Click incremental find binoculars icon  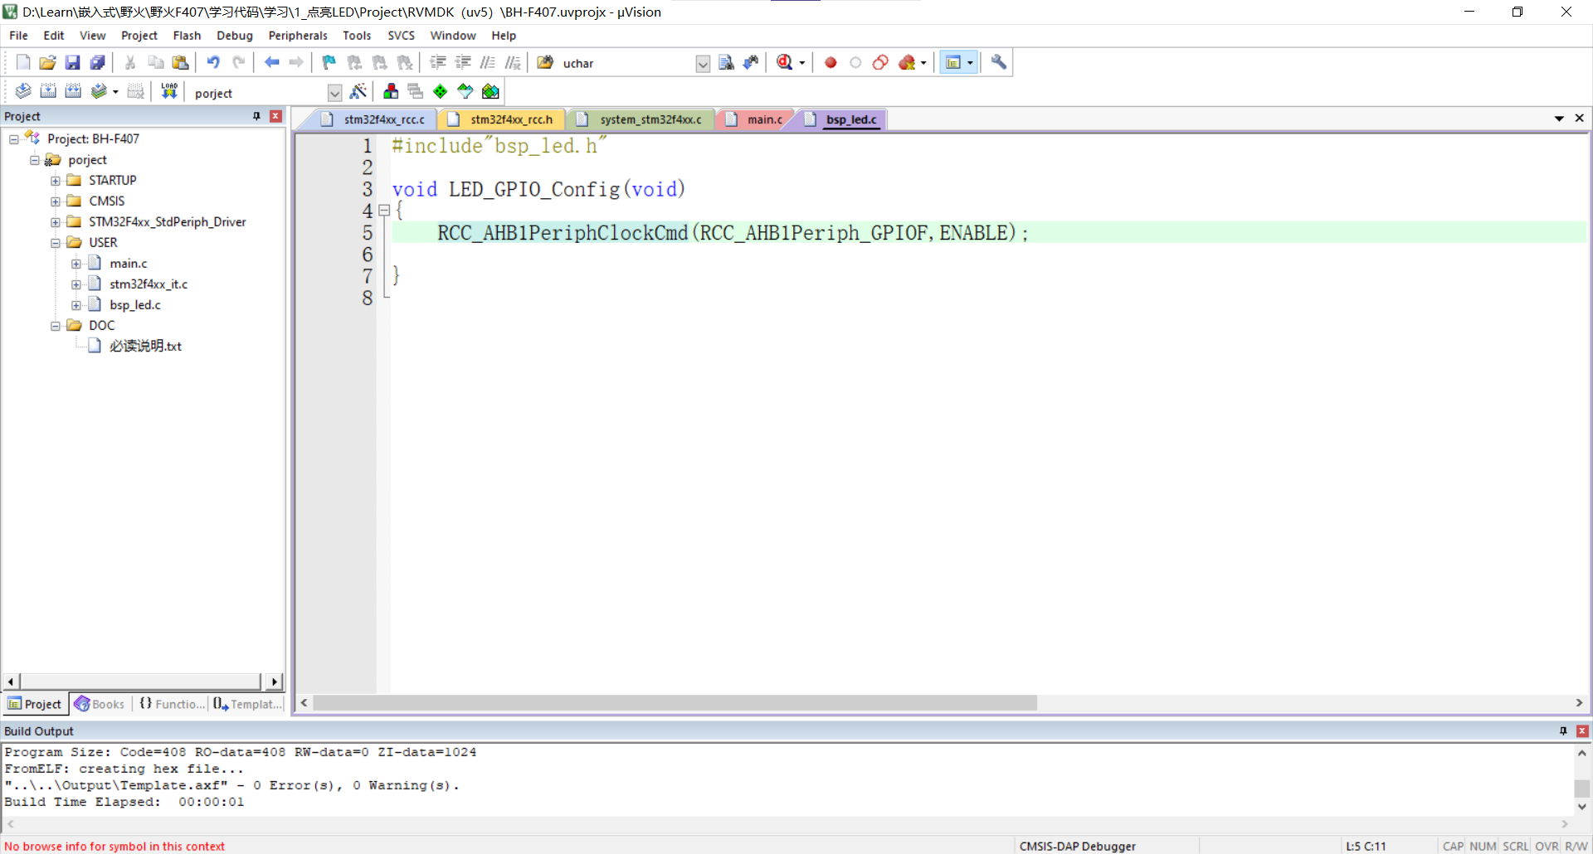coord(751,62)
